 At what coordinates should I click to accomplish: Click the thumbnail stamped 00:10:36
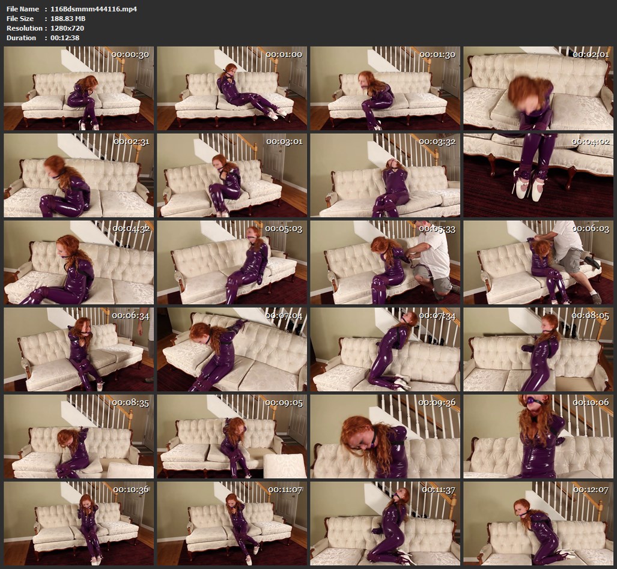point(79,523)
